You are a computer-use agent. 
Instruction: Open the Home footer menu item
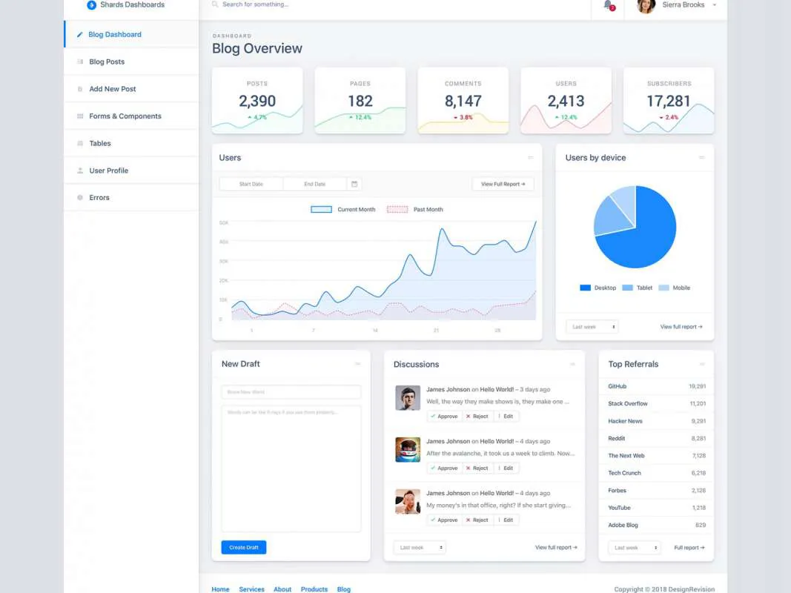coord(220,589)
